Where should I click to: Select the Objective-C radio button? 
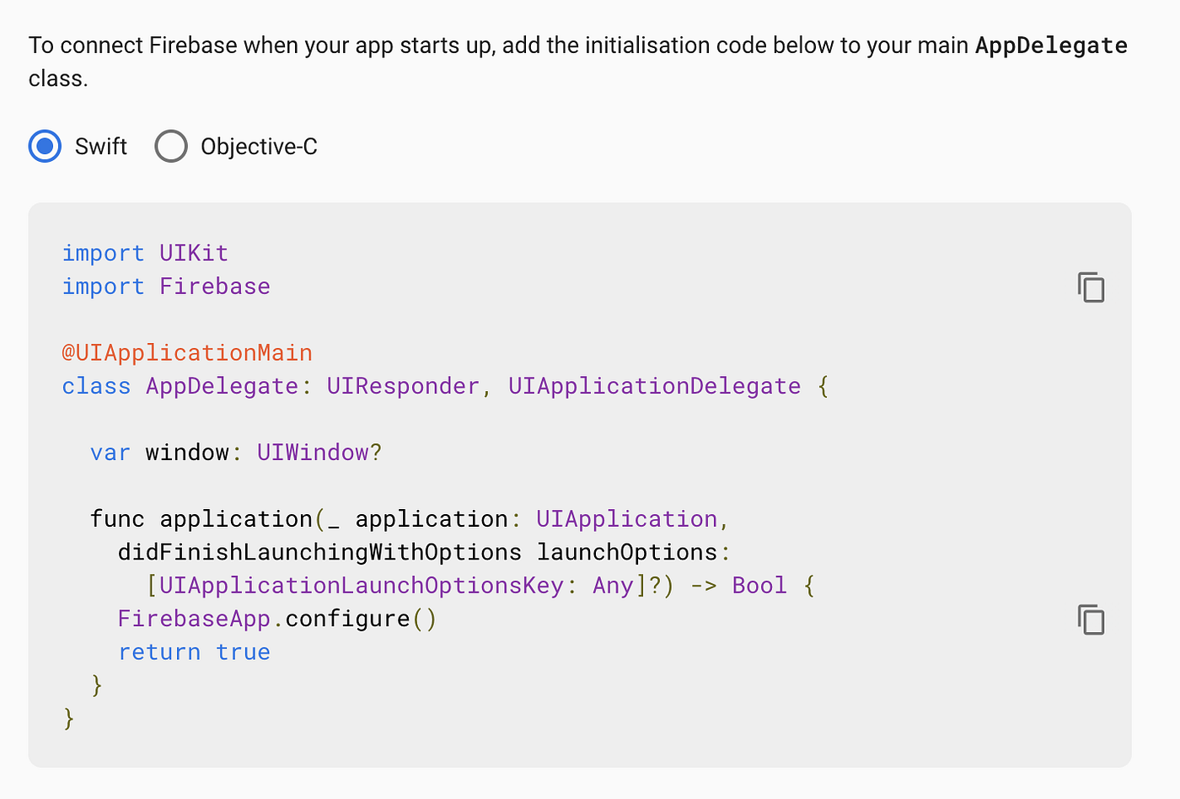[171, 146]
